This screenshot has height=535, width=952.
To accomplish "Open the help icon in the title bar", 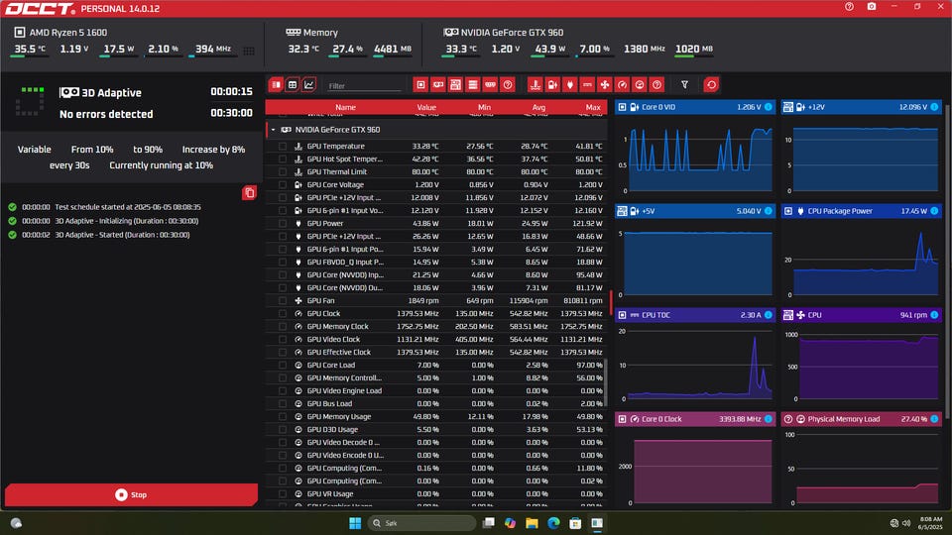I will pos(849,7).
